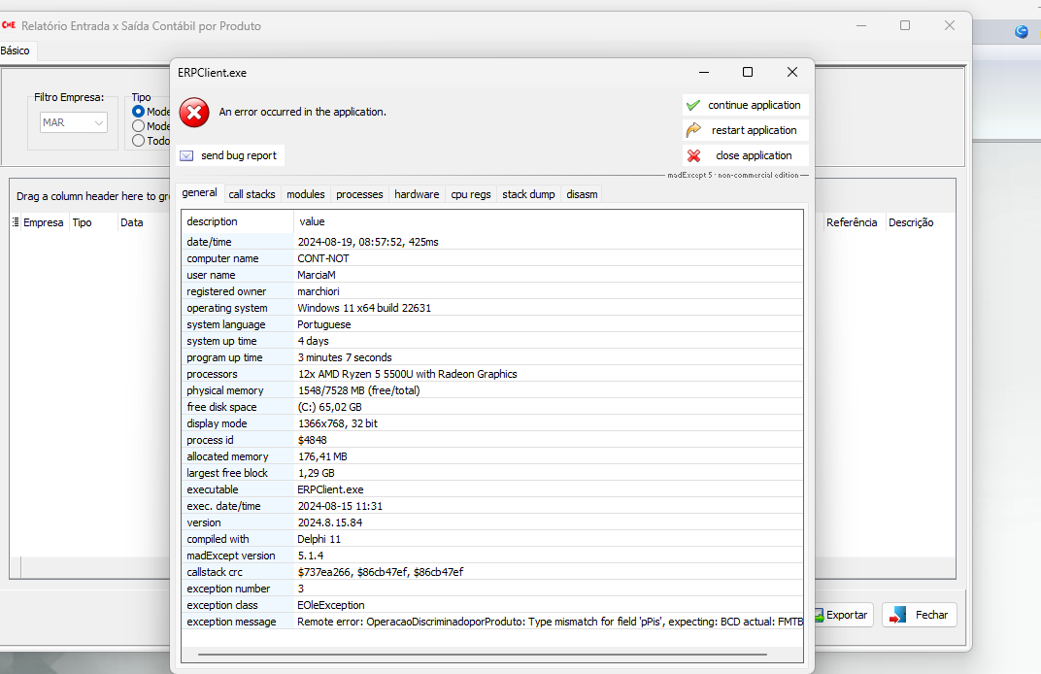This screenshot has width=1041, height=674.
Task: Show the hardware tab
Action: tap(417, 194)
